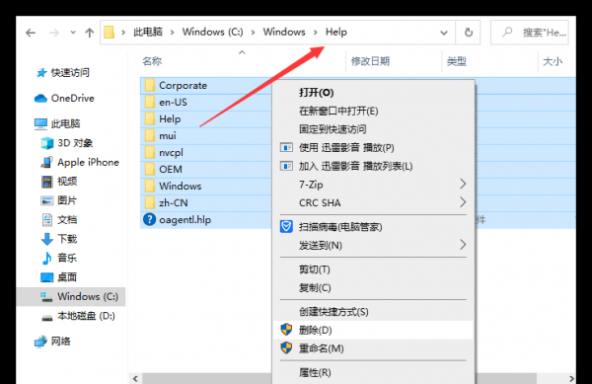Expand chevron after 此电脑 in breadcrumb
592x384 pixels.
[x=172, y=33]
